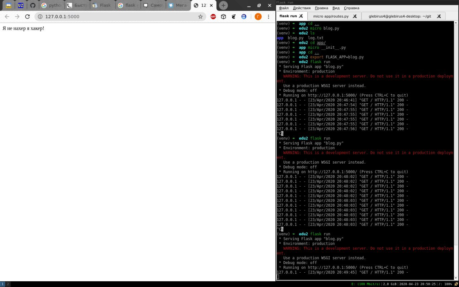459x287 pixels.
Task: Bookmark this page with the star icon
Action: pyautogui.click(x=200, y=17)
